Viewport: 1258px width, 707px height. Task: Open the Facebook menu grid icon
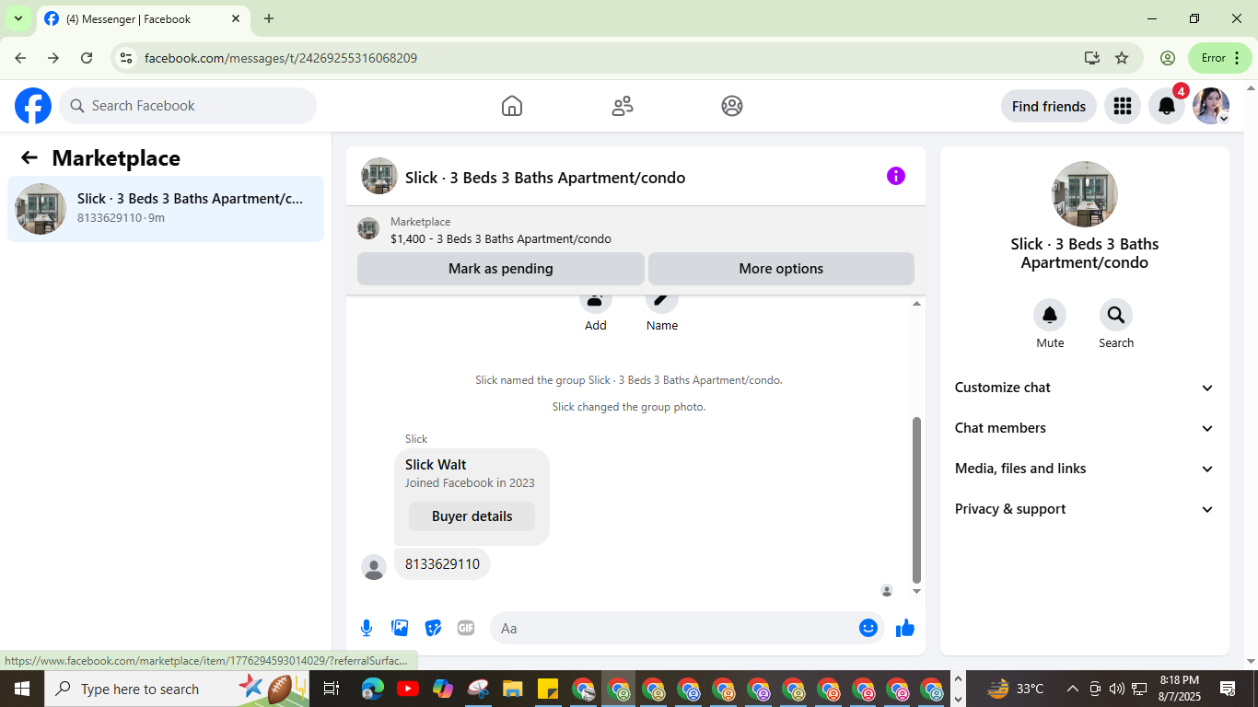tap(1122, 106)
